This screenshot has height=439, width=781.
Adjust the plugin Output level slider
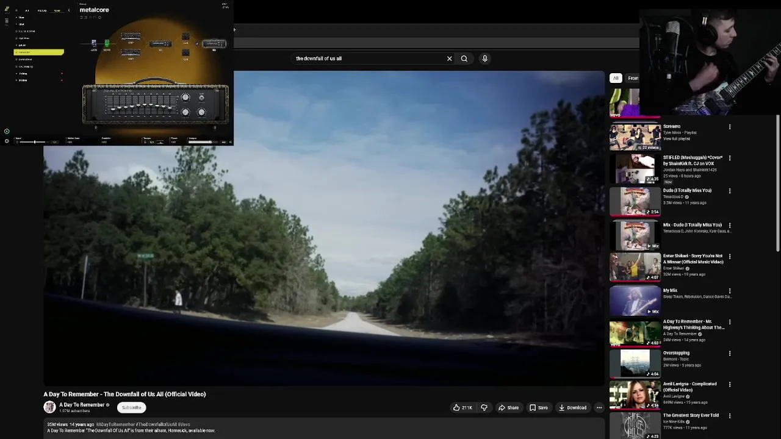203,142
